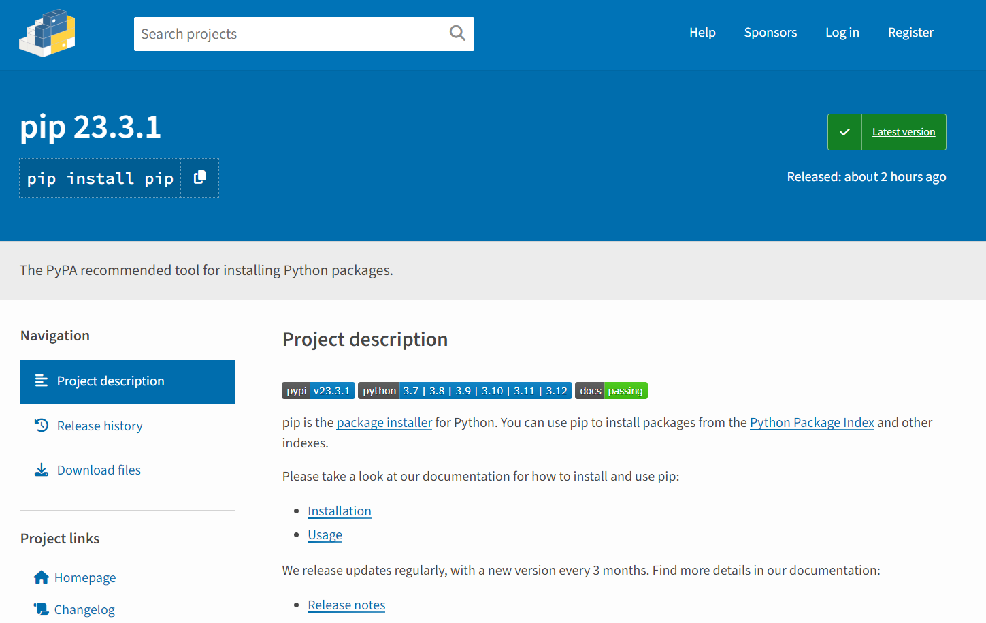Image resolution: width=986 pixels, height=623 pixels.
Task: Click the Homepage house icon
Action: [x=41, y=577]
